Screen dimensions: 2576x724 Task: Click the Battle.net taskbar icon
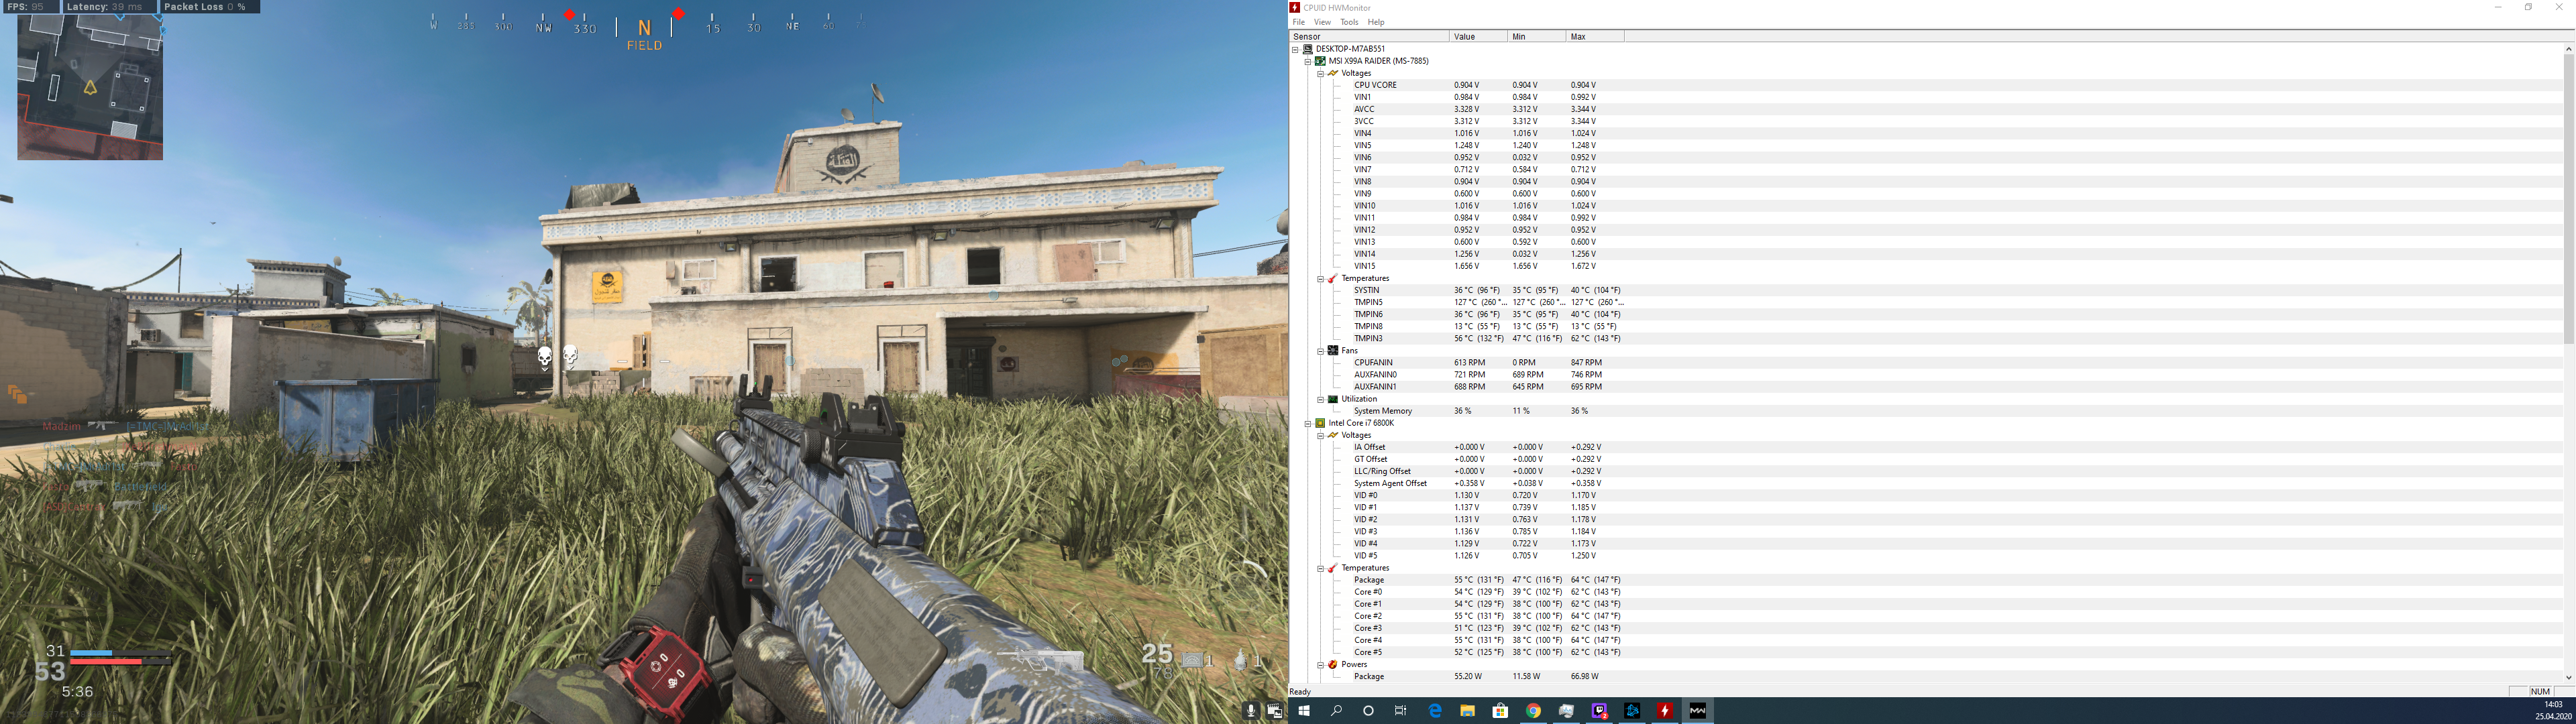(x=1632, y=711)
